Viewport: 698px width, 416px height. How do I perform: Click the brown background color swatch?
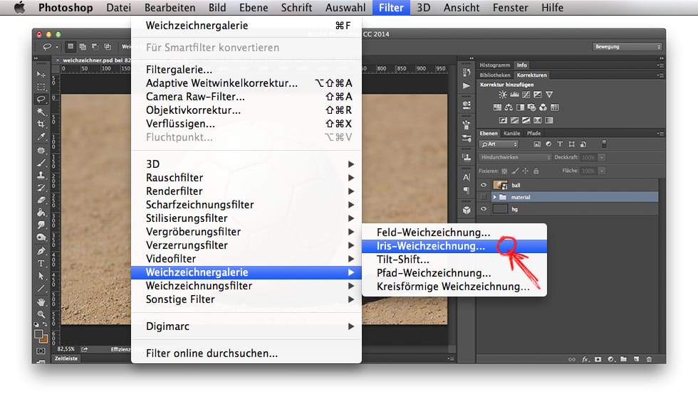pos(43,338)
